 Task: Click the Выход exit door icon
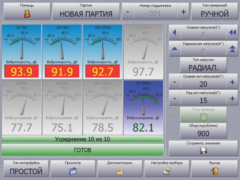tap(215, 171)
